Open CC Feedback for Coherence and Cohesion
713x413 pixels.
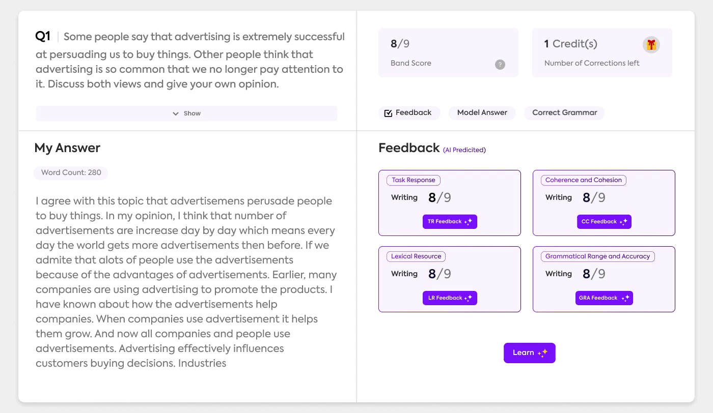604,222
